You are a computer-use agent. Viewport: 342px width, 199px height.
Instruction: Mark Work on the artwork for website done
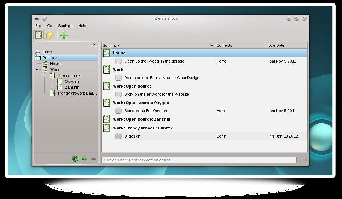click(x=118, y=94)
